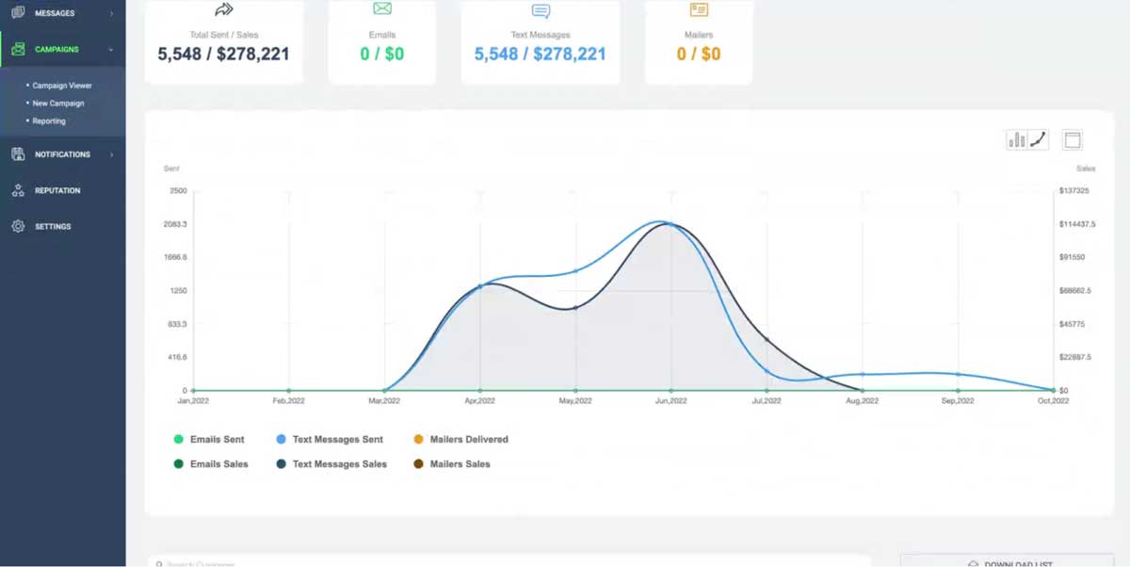Screen dimensions: 1130x567
Task: Open Reputation stars icon in sidebar
Action: click(x=19, y=189)
